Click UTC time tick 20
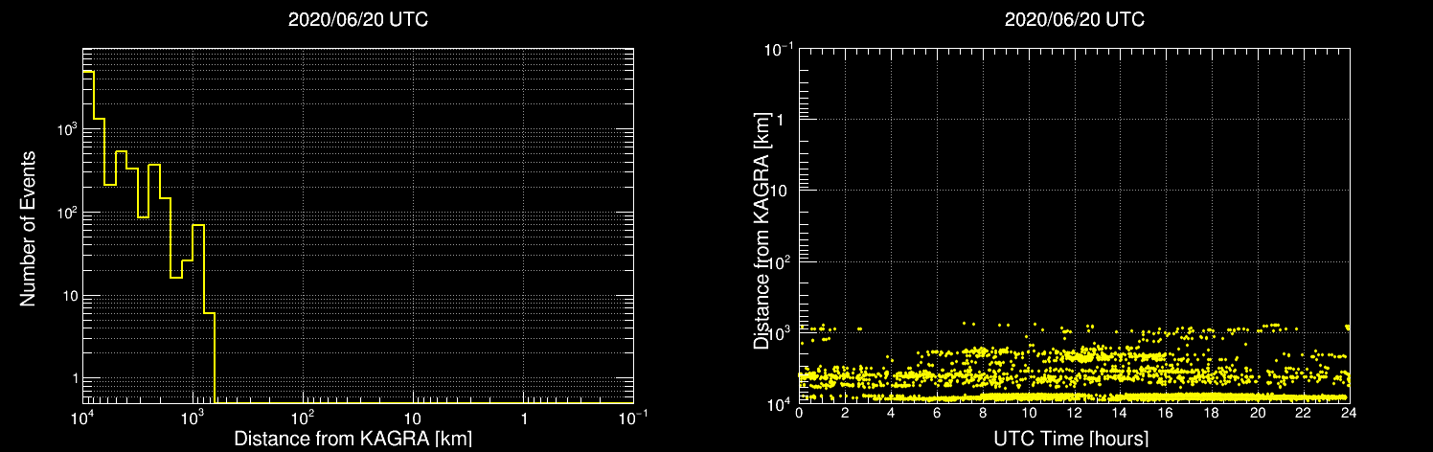This screenshot has width=1433, height=452. [1257, 414]
